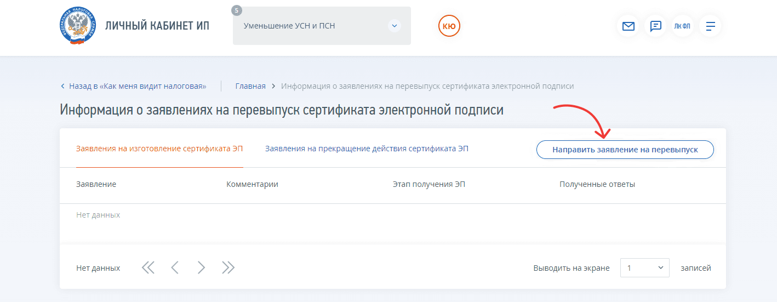Viewport: 777px width, 302px height.
Task: Go to next page arrow
Action: point(201,267)
